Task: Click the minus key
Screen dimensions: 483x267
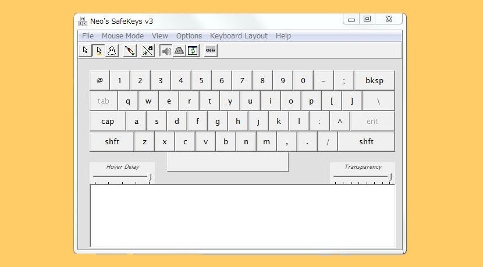Action: coord(324,80)
